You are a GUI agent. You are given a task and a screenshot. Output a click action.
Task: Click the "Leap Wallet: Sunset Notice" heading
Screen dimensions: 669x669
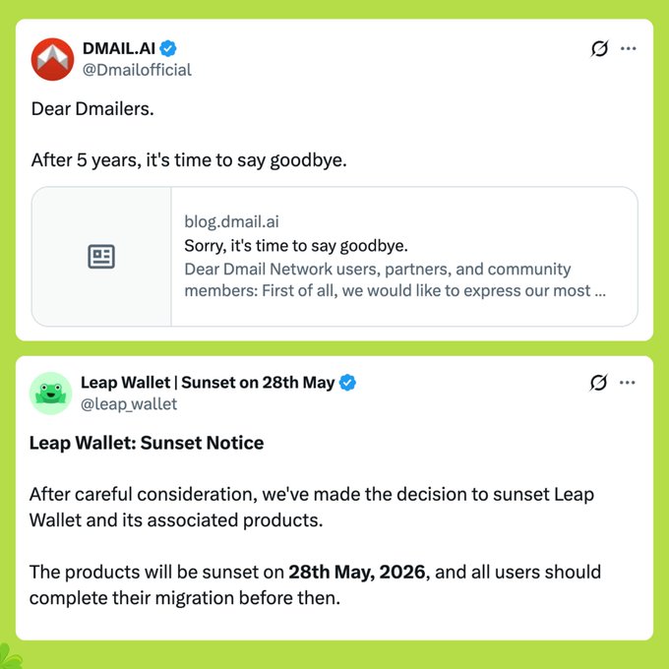point(147,443)
